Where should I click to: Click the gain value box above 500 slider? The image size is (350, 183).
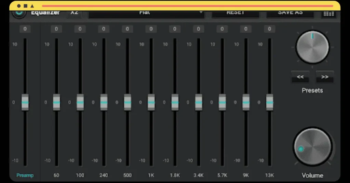[127, 29]
